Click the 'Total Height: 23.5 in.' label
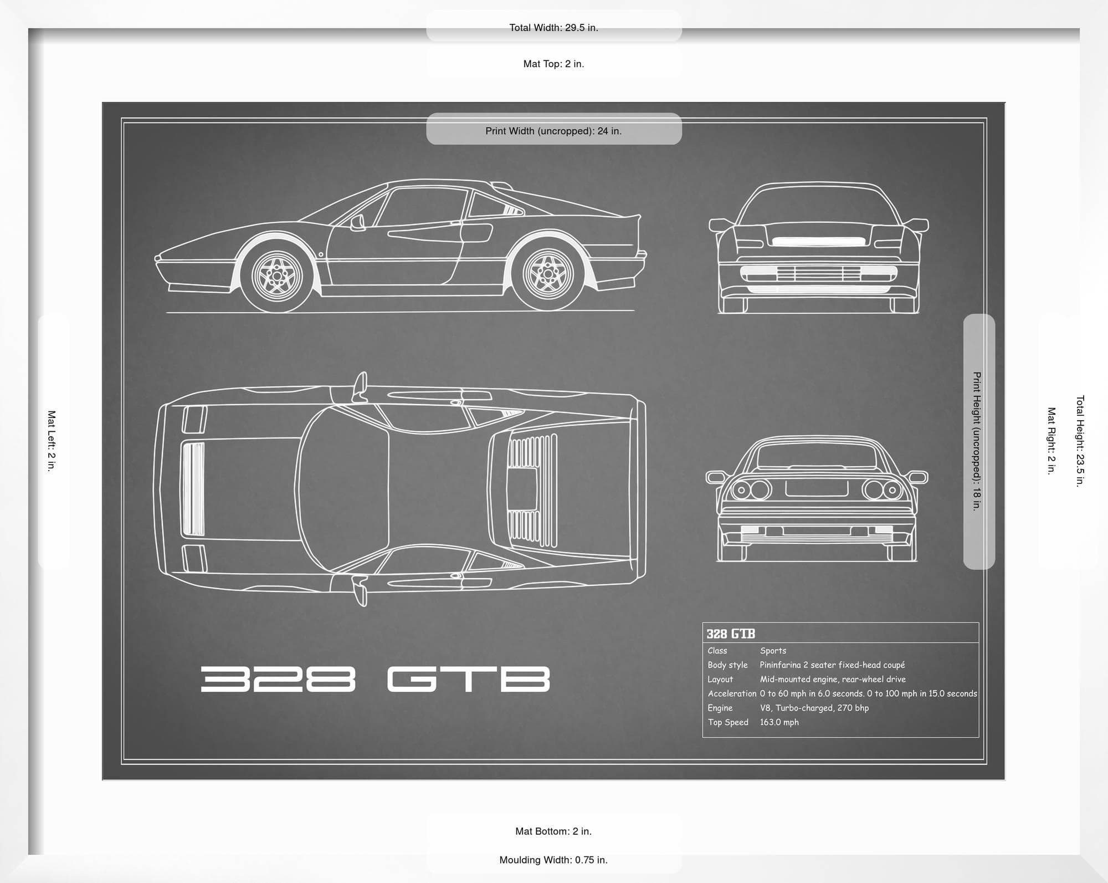 pos(1080,441)
